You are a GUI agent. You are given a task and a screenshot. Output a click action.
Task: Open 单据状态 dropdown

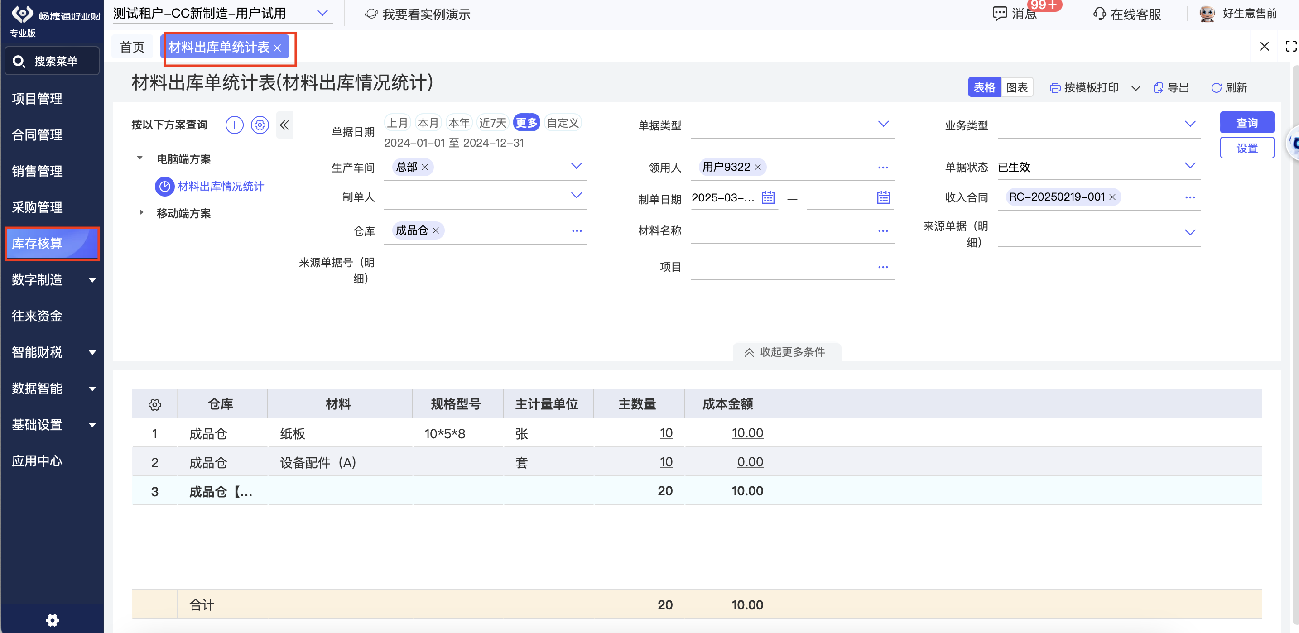(x=1190, y=166)
